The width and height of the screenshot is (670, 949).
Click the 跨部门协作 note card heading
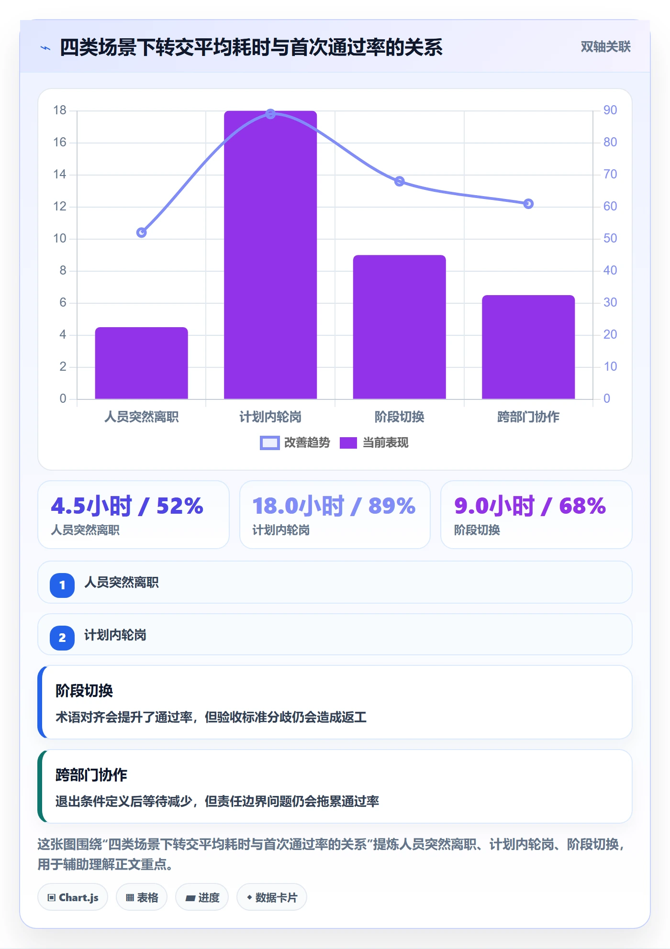click(x=91, y=775)
